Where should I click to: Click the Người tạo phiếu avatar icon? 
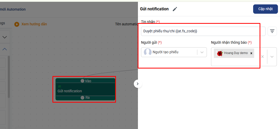tap(148, 52)
